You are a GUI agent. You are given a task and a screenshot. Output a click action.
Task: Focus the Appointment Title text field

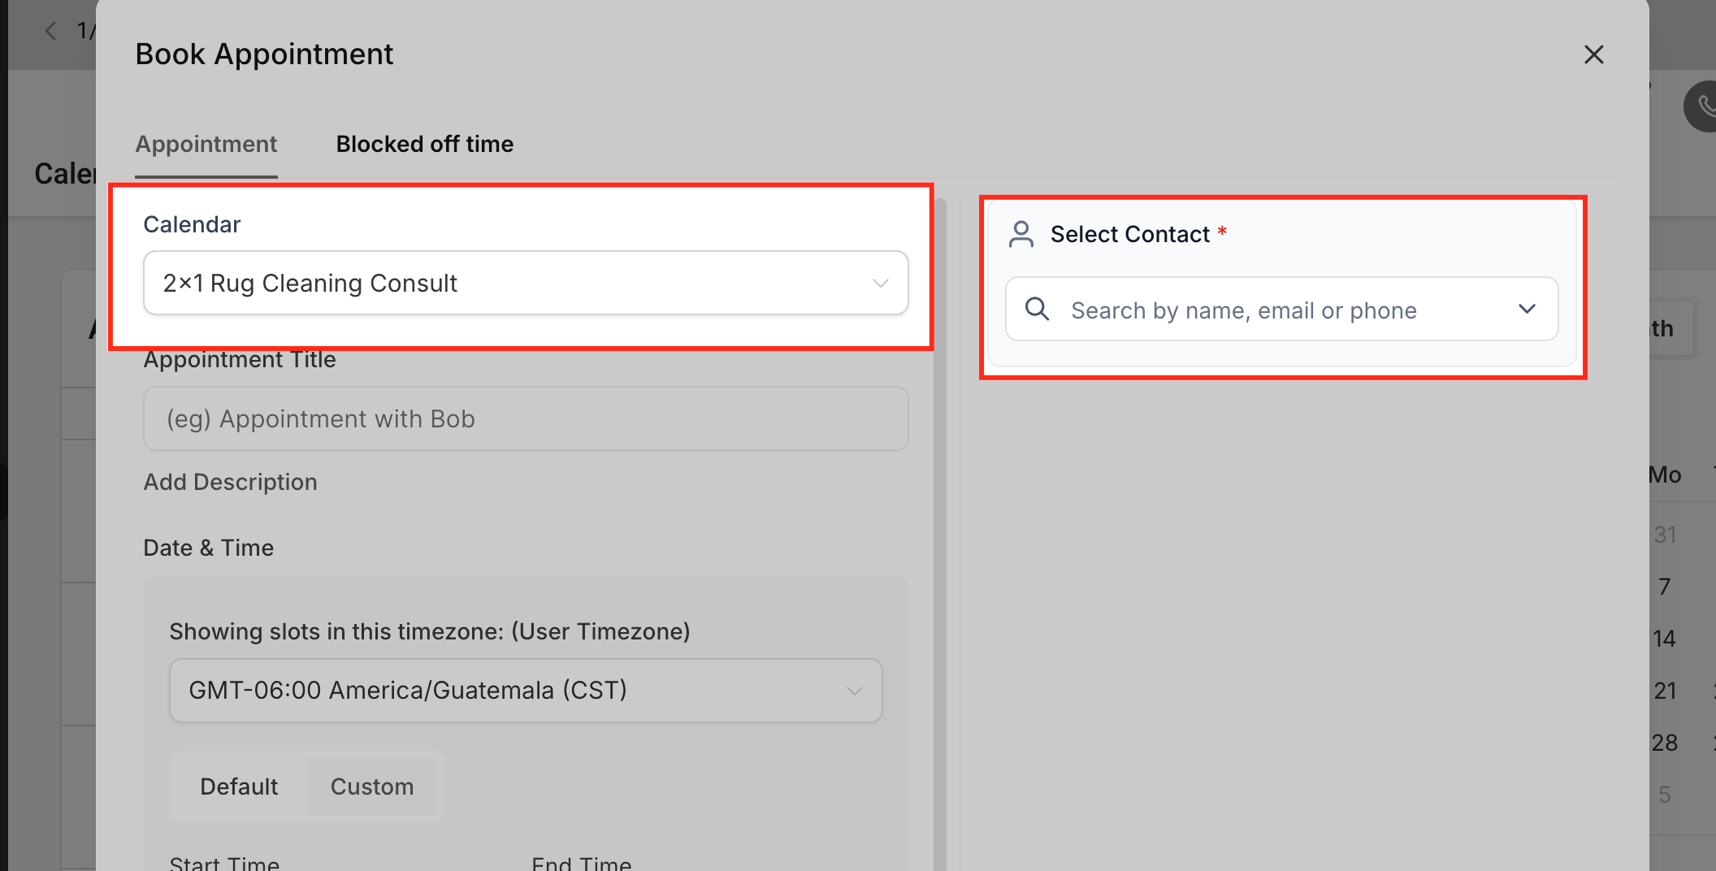(x=526, y=419)
